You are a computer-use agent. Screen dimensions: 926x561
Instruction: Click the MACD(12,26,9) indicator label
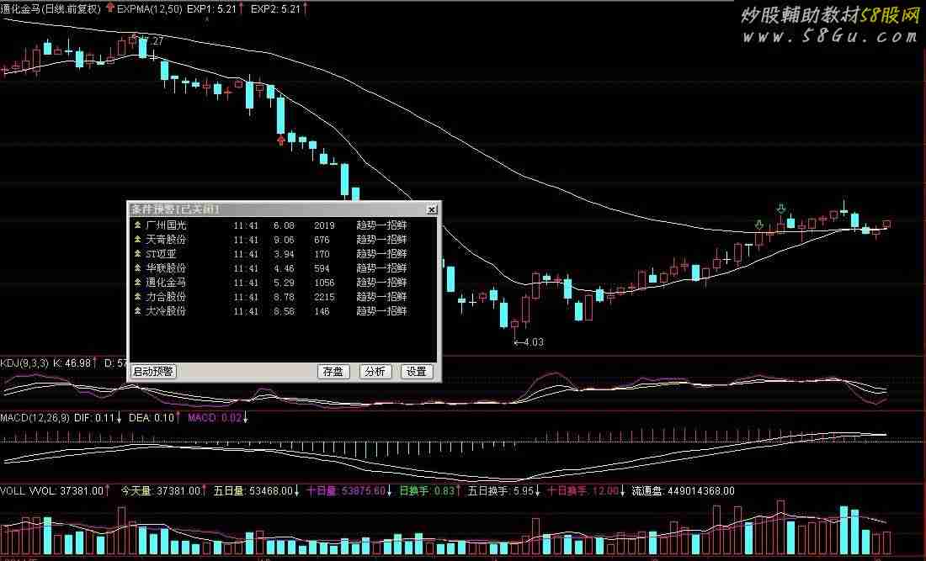point(35,418)
